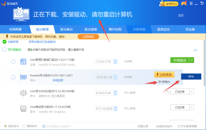Click the speaker sound card icon

click(23, 93)
